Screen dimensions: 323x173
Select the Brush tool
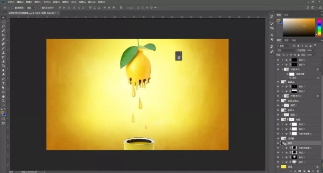[x=3, y=49]
